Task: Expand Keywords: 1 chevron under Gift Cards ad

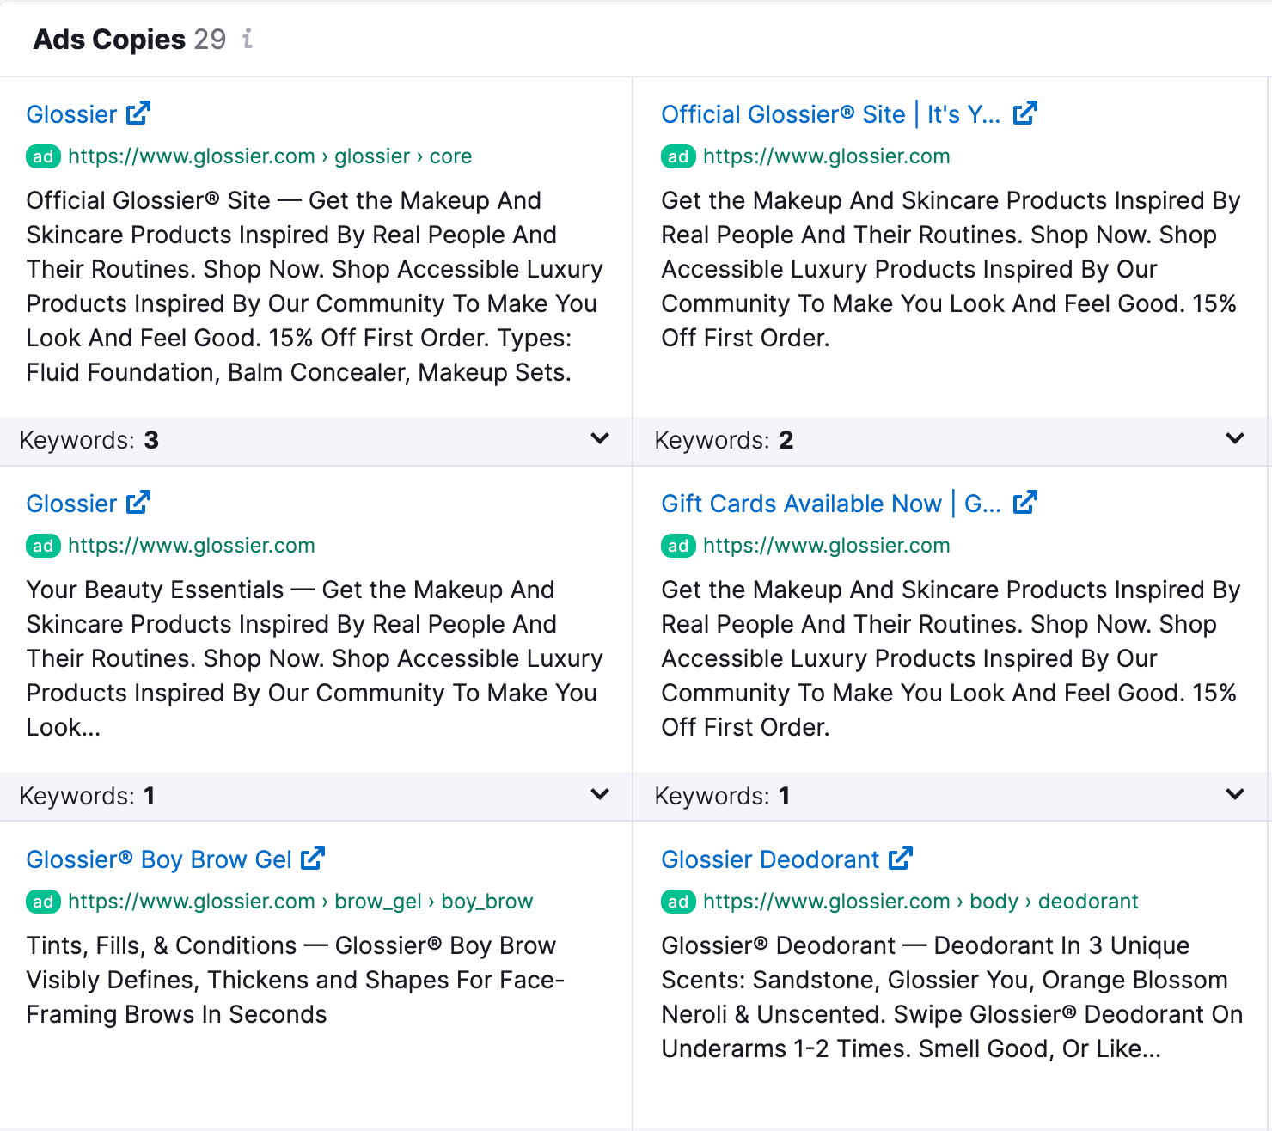Action: (1235, 795)
